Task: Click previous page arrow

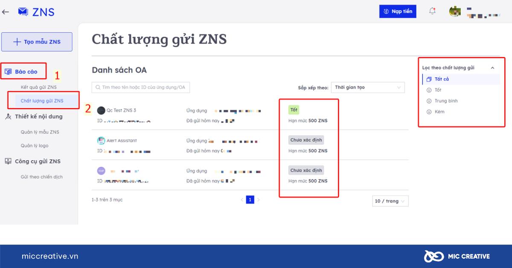Action: pyautogui.click(x=242, y=200)
